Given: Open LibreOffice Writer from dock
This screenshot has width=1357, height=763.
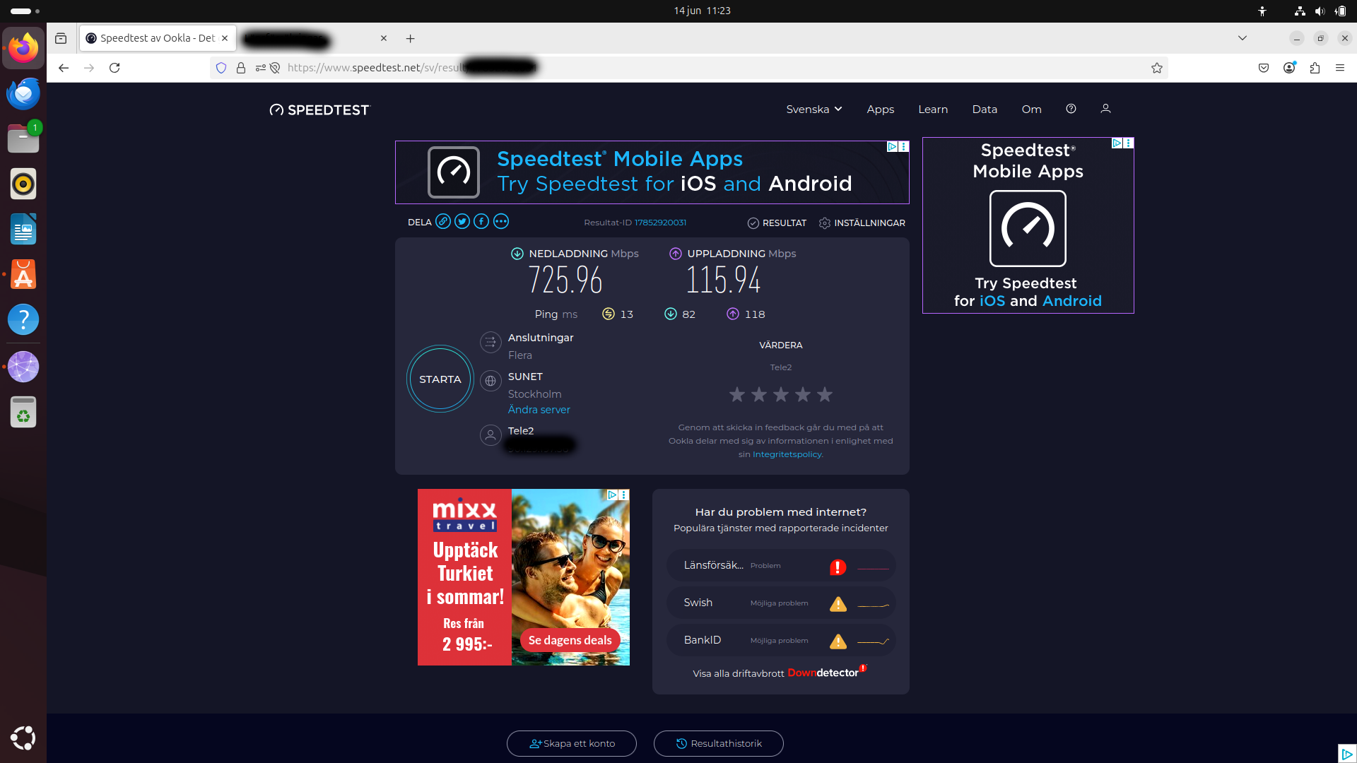Looking at the screenshot, I should pyautogui.click(x=23, y=229).
